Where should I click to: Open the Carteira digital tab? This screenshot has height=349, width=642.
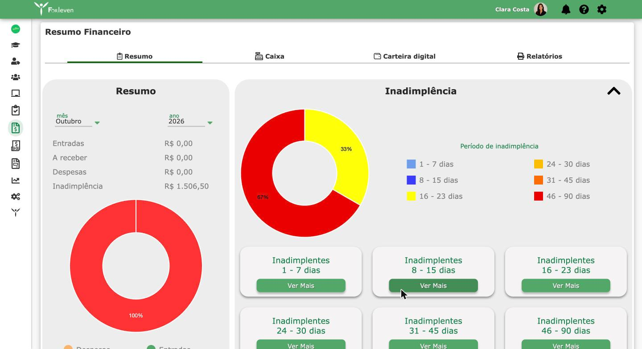pos(404,56)
